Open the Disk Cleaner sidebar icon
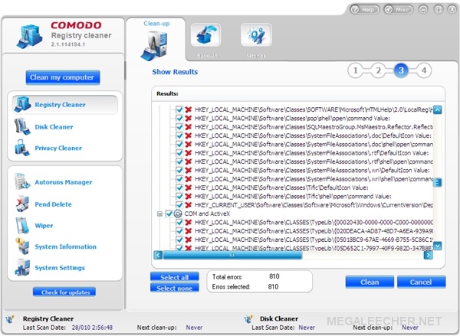The height and width of the screenshot is (336, 460). [22, 126]
